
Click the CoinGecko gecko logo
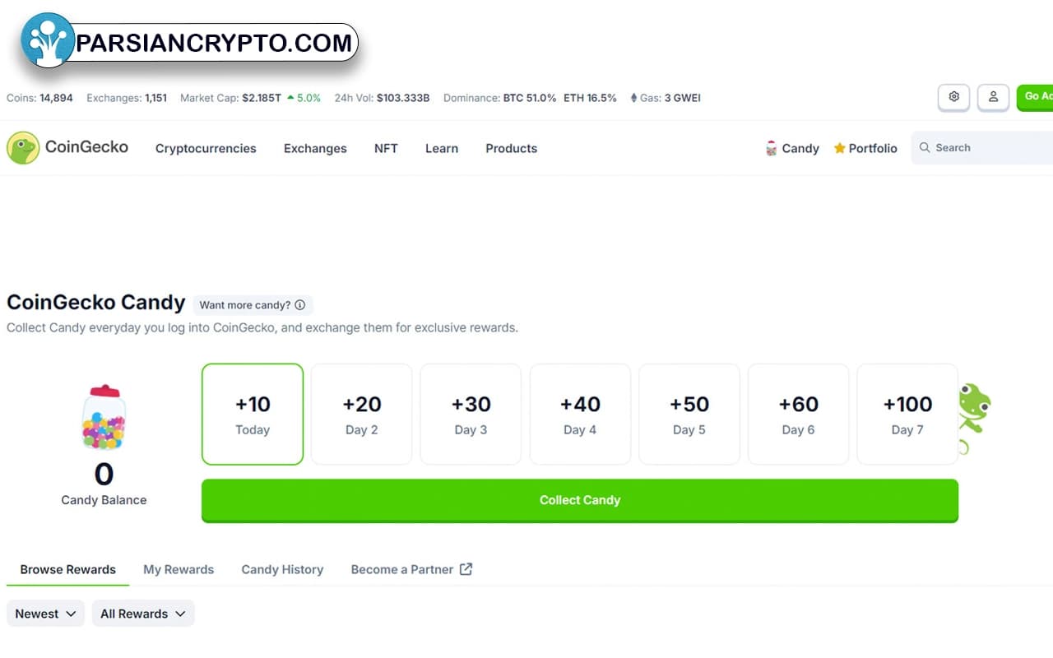click(x=23, y=148)
